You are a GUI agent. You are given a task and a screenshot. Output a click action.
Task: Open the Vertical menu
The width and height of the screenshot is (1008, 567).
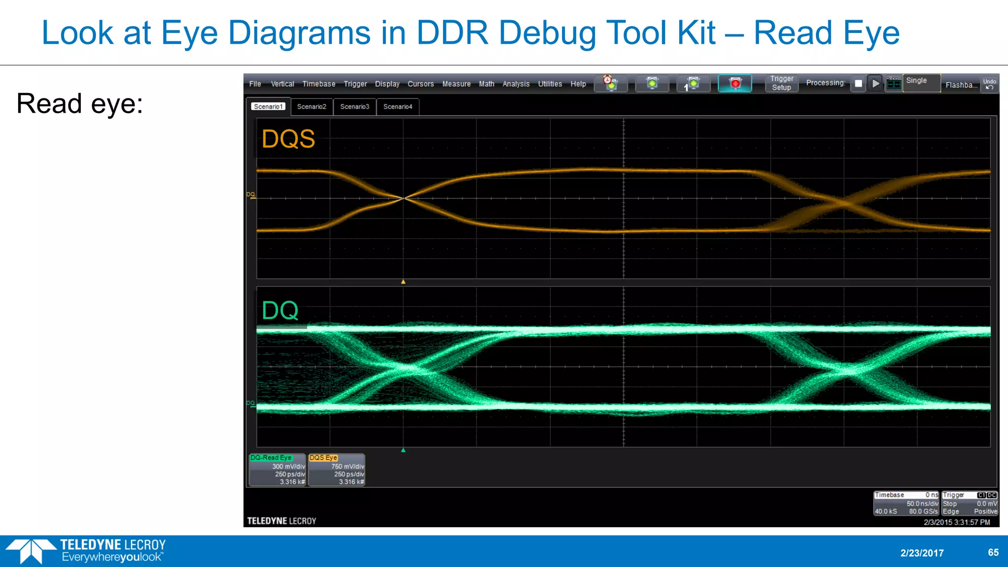[x=283, y=84]
